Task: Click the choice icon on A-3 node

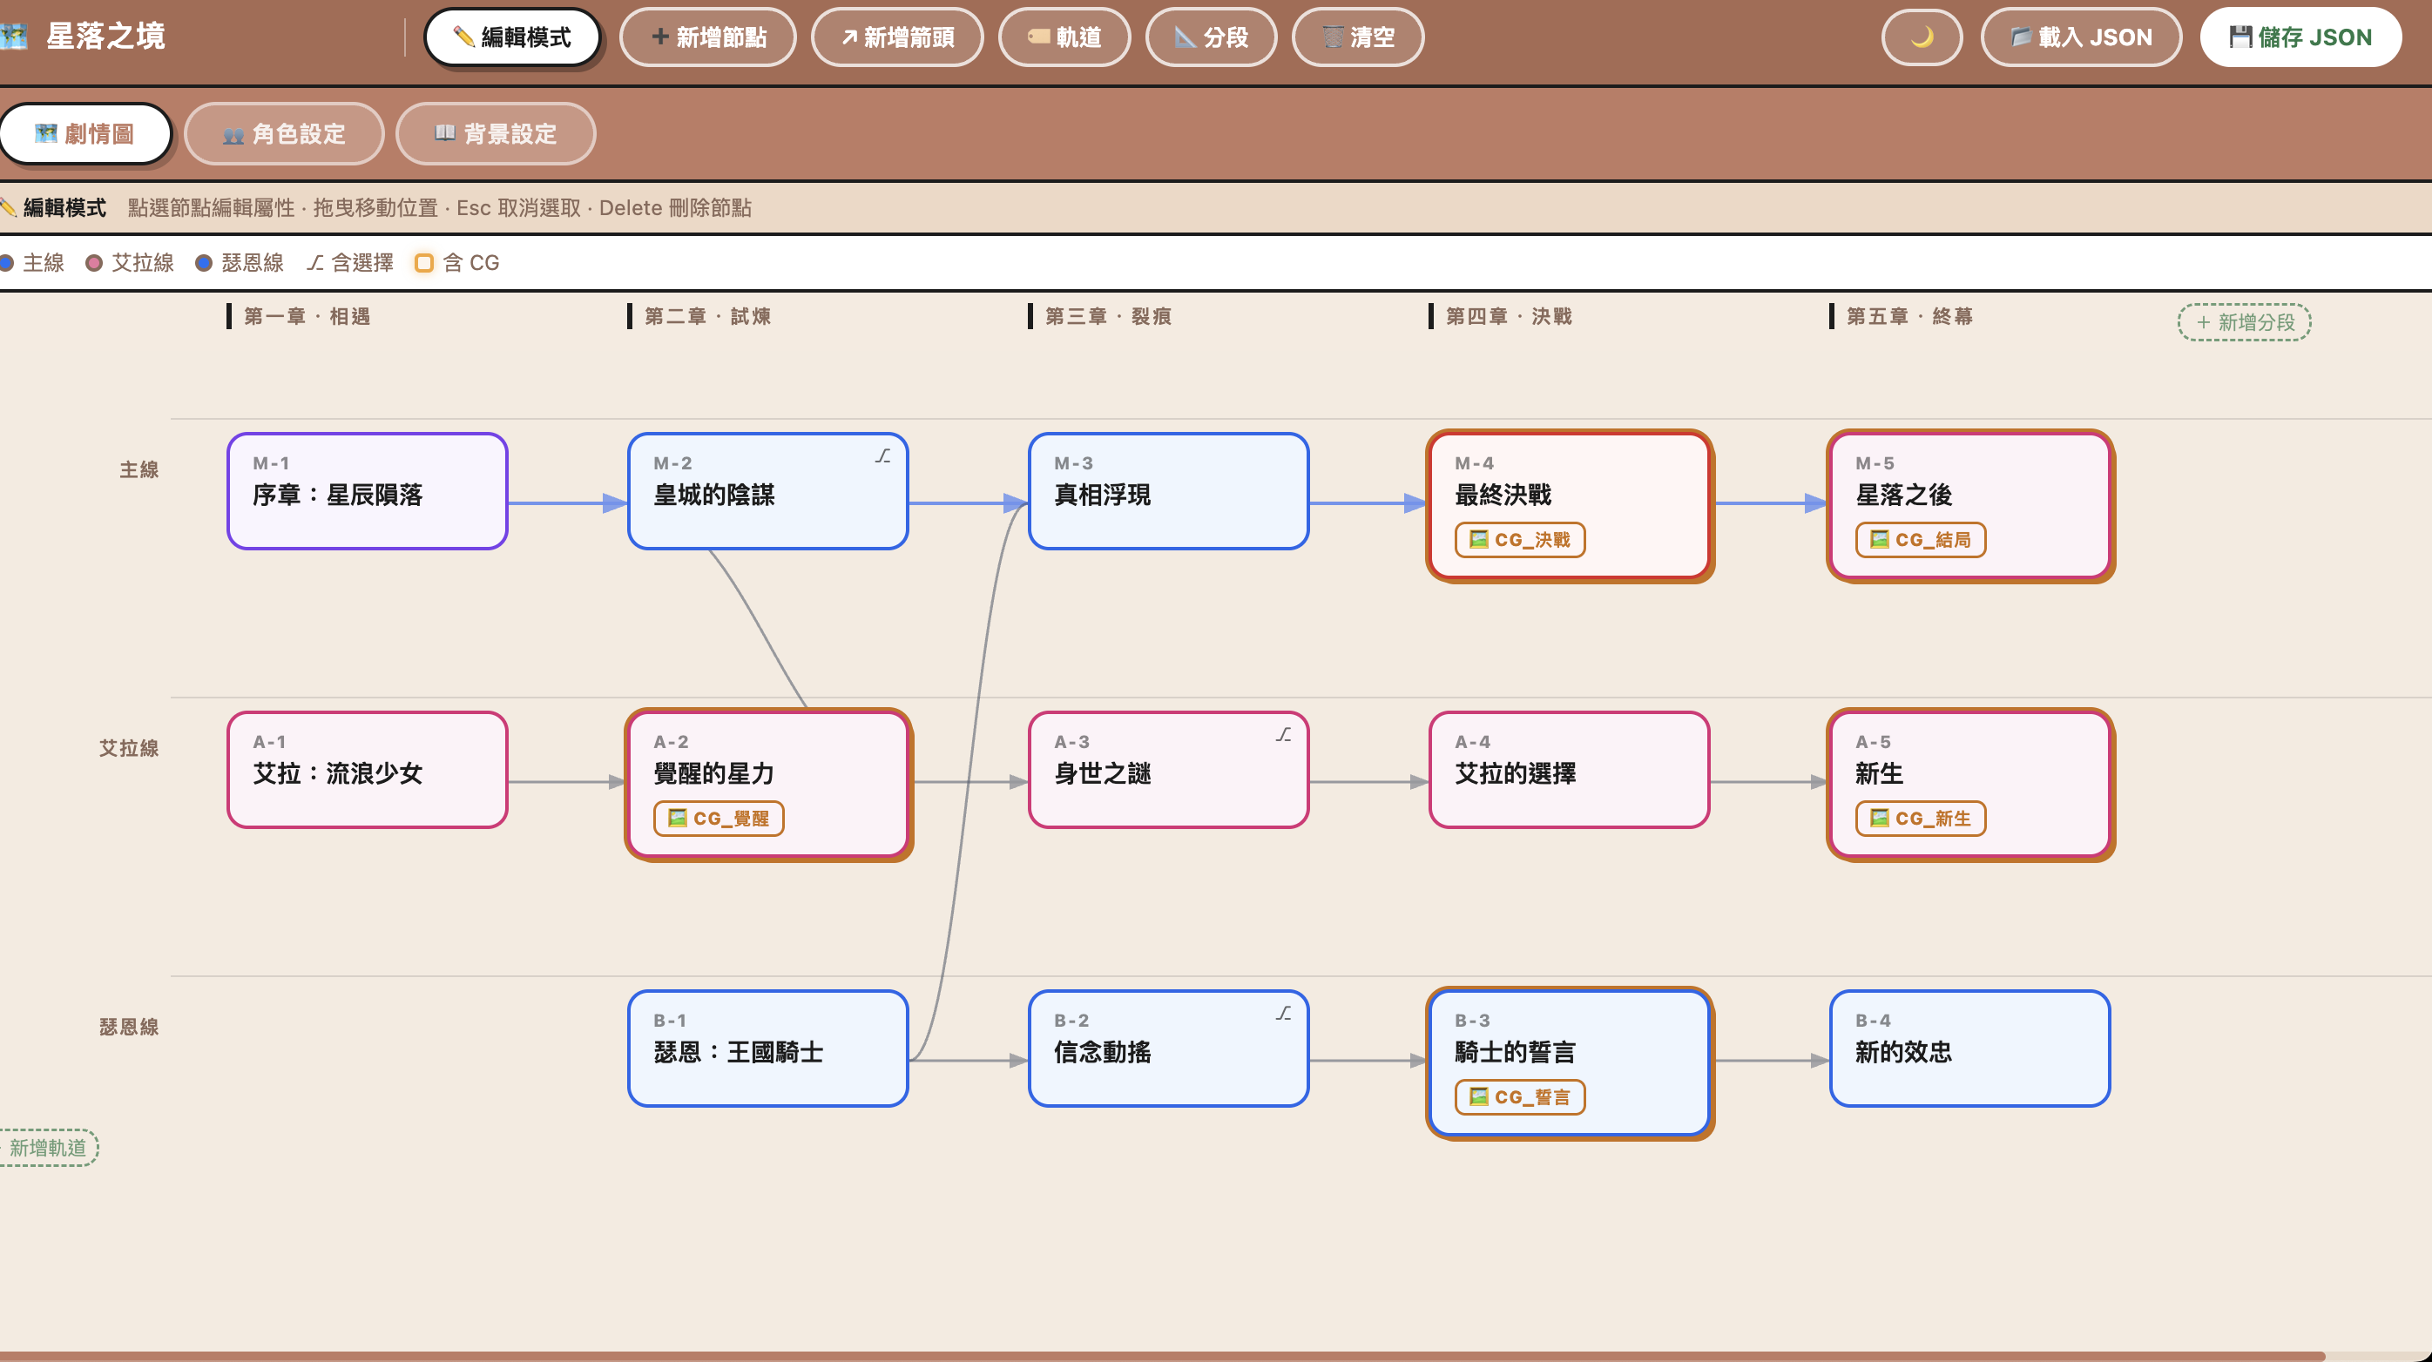Action: [1283, 735]
